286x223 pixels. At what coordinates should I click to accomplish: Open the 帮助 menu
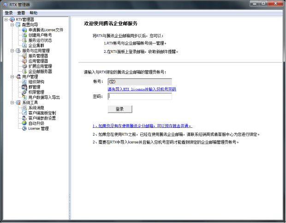click(x=34, y=13)
